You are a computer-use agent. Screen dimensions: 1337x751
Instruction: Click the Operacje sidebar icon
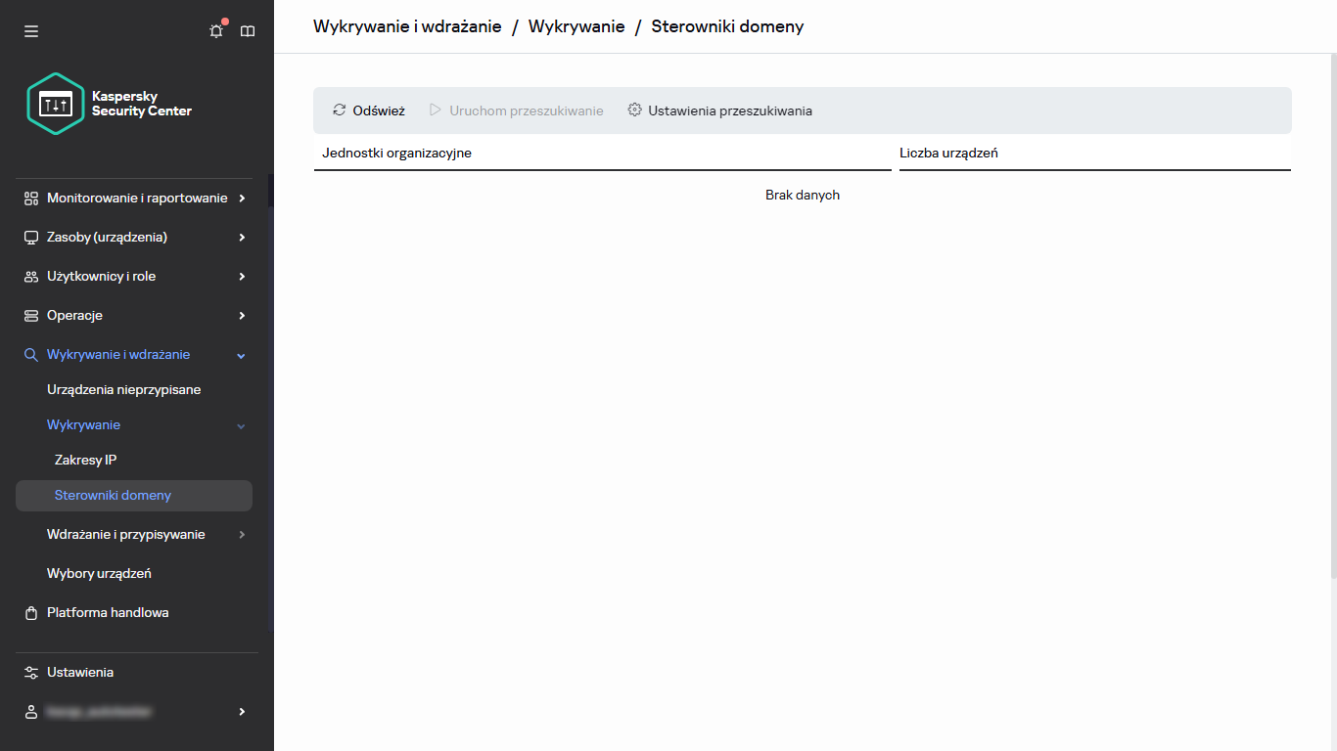30,315
